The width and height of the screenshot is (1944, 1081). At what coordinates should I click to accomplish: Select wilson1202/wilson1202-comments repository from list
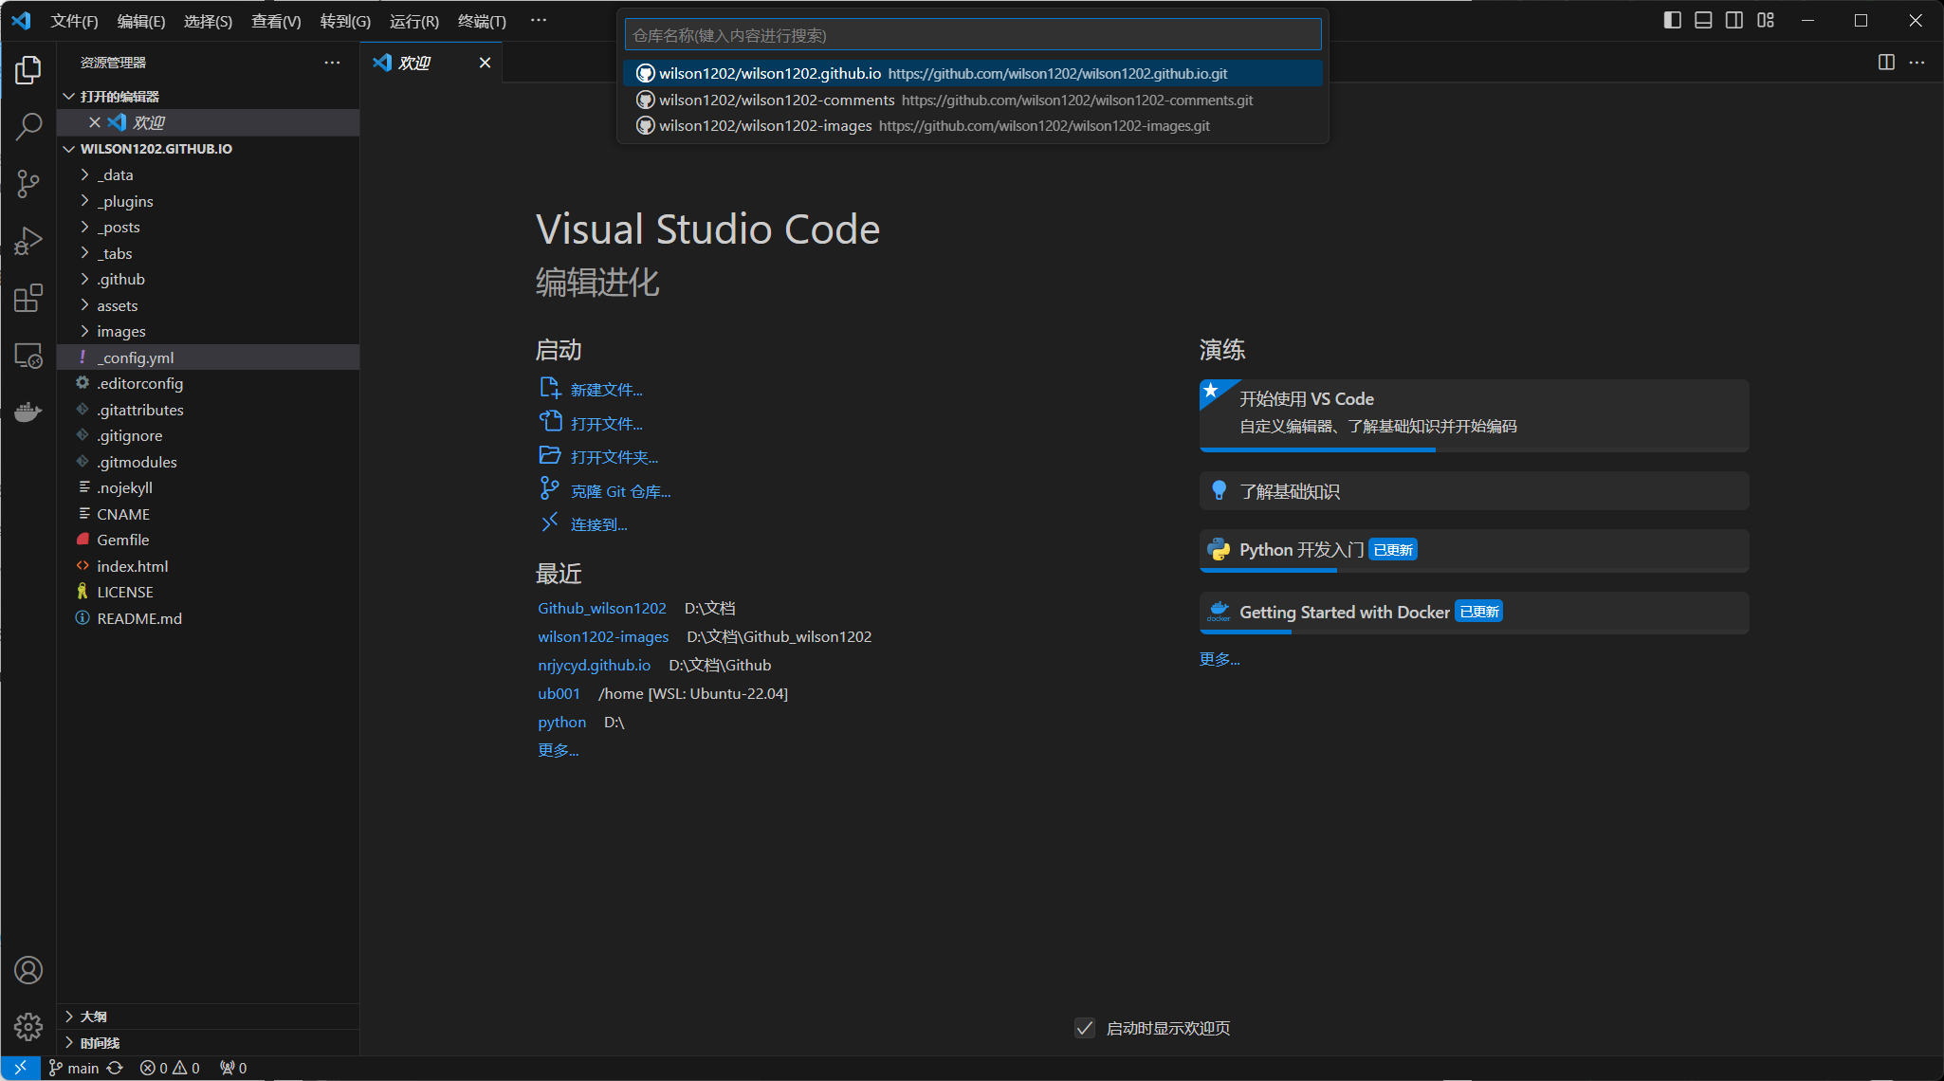pyautogui.click(x=777, y=100)
